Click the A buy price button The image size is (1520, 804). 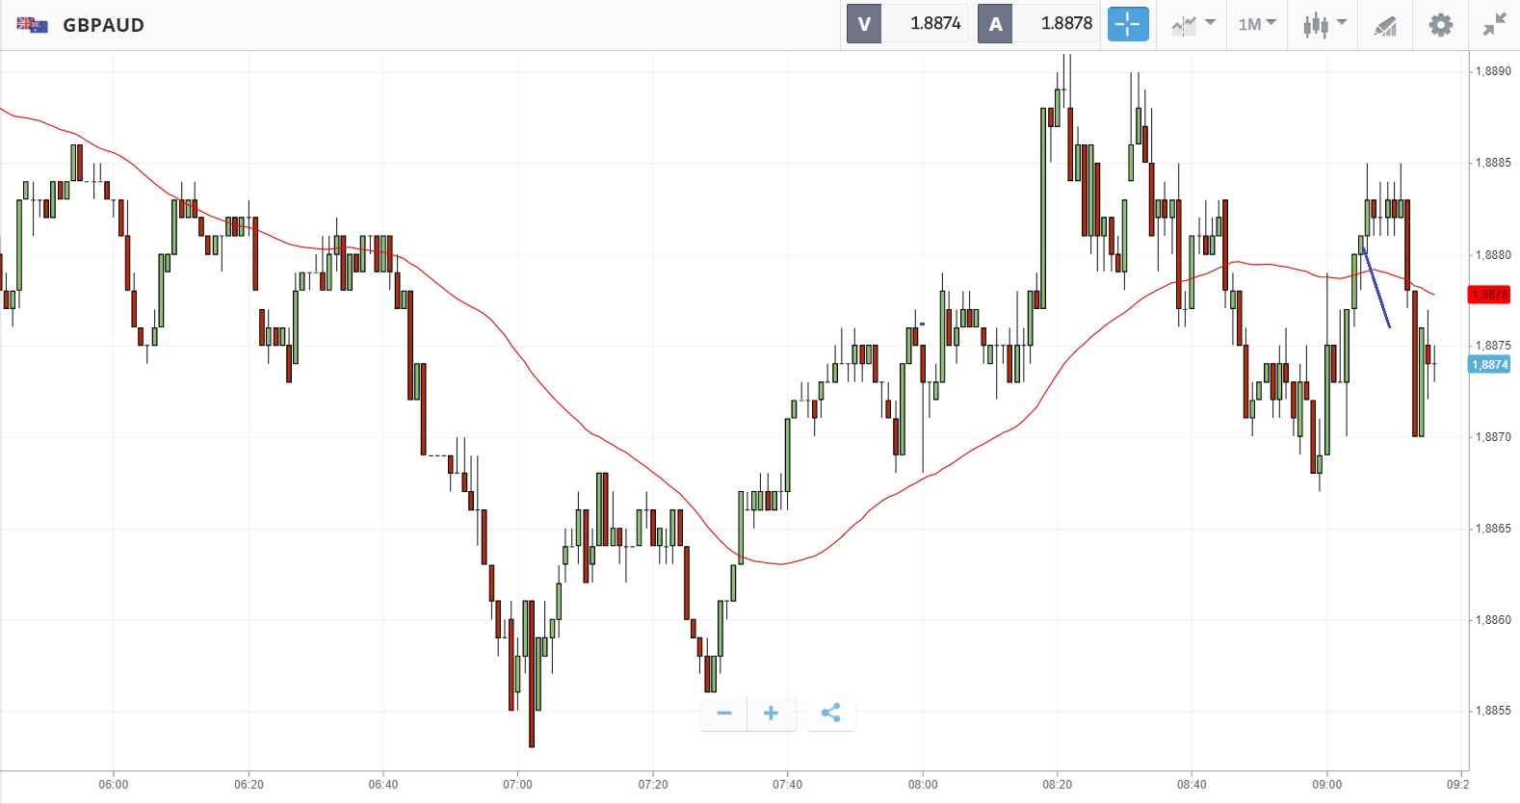[x=995, y=24]
